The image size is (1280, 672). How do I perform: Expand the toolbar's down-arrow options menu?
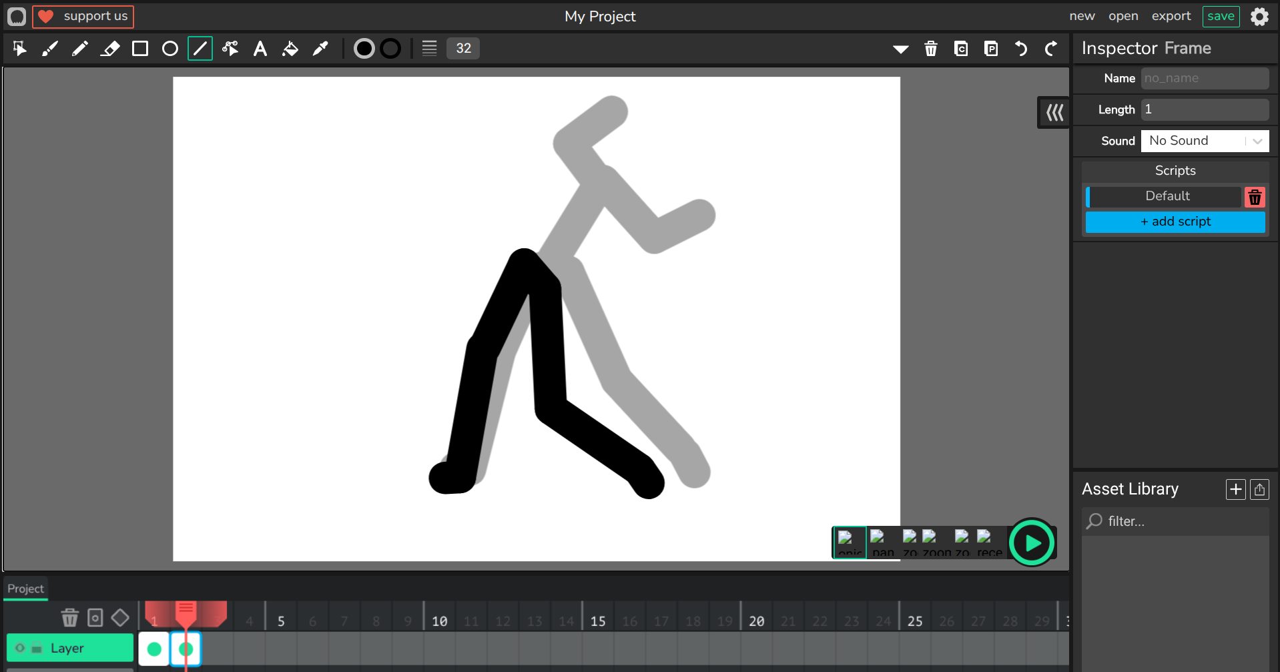pos(900,49)
